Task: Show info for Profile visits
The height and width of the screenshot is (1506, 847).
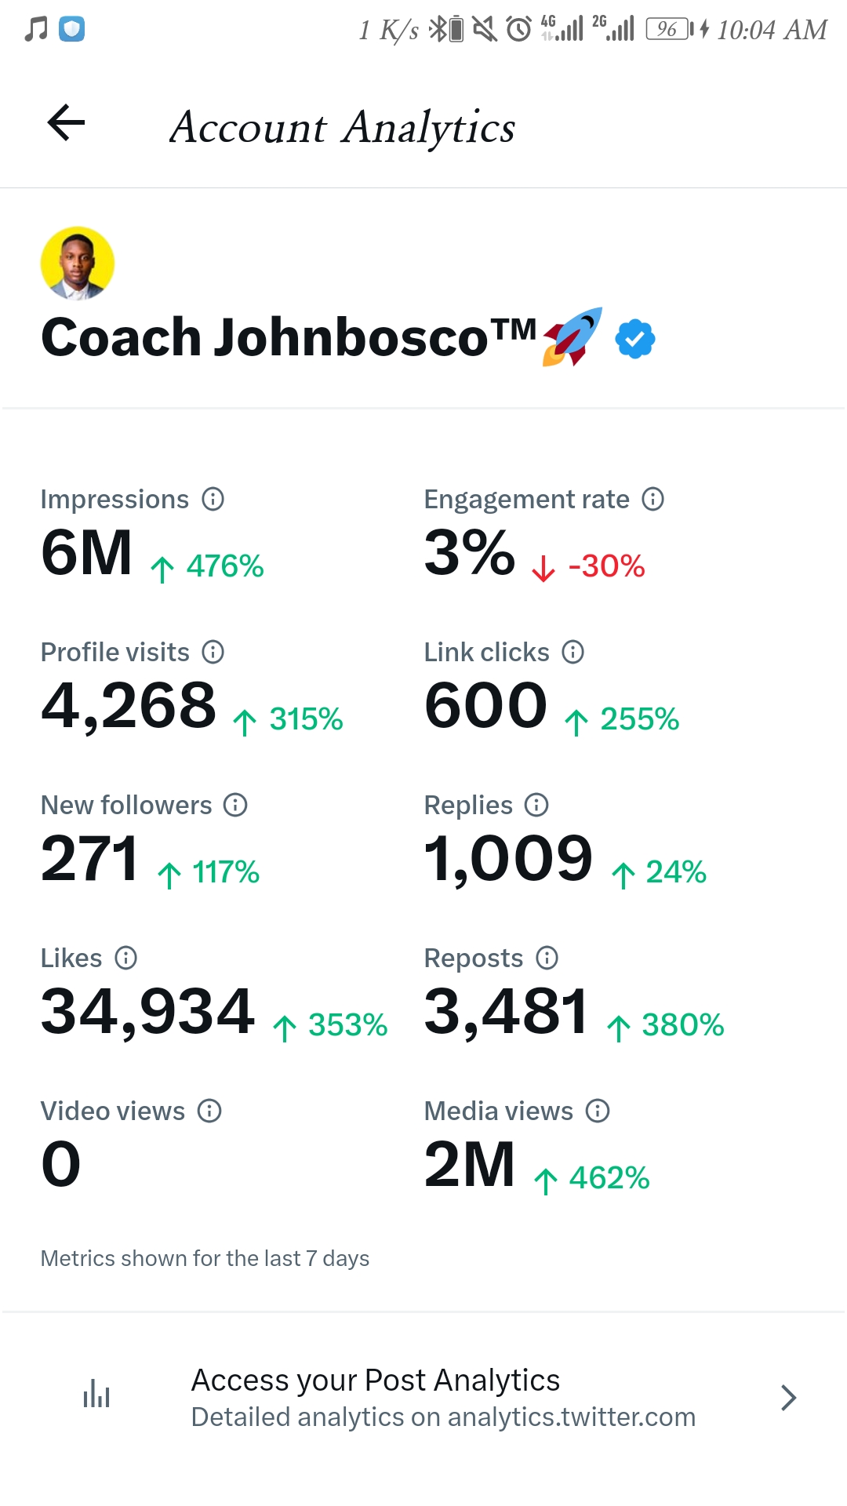Action: pyautogui.click(x=213, y=652)
